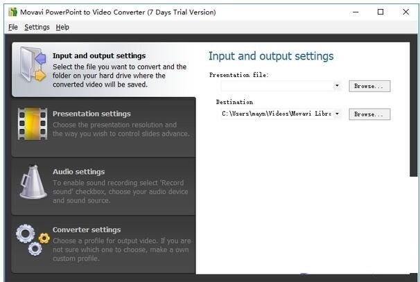This screenshot has width=420, height=282.
Task: Click the film strip Presentation settings icon
Action: click(x=33, y=124)
